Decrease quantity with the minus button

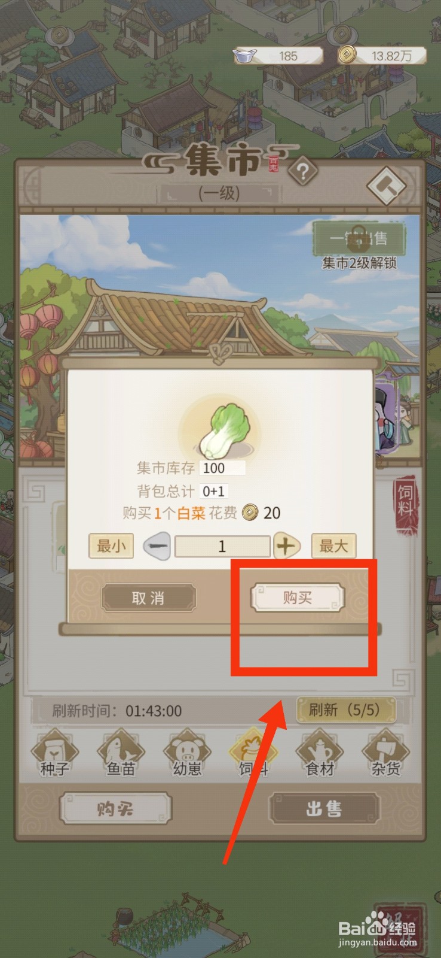pos(157,546)
